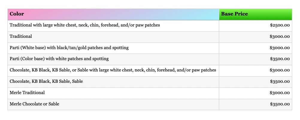The height and width of the screenshot is (120, 300).
Task: Select the price for Parti Color base
Action: pyautogui.click(x=280, y=59)
